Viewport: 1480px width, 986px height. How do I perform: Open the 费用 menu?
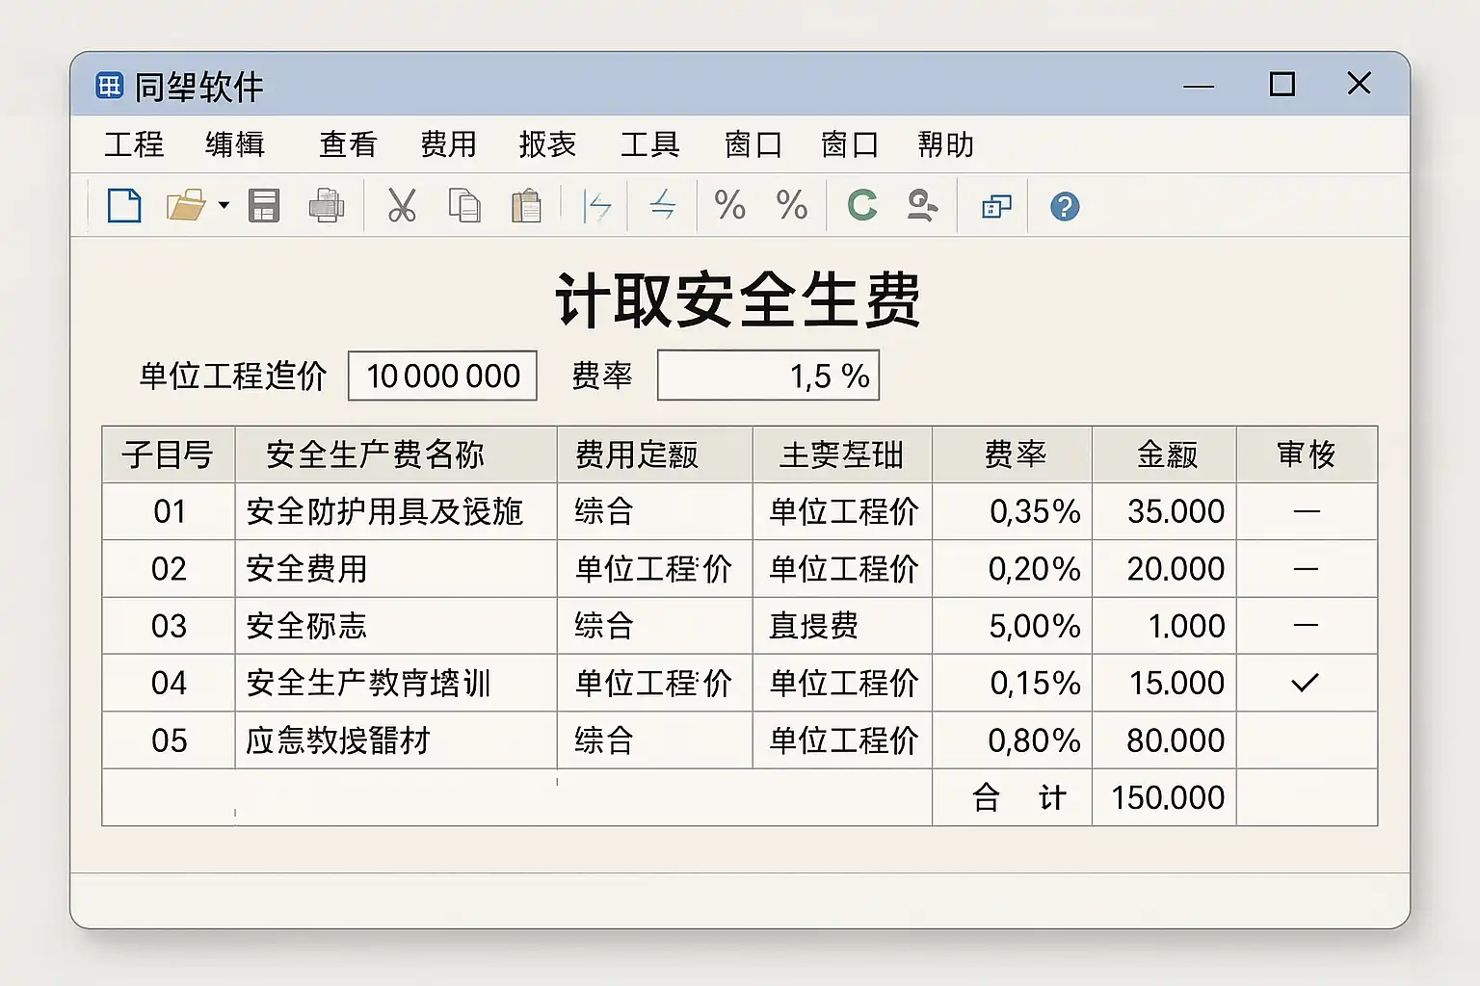pos(448,144)
